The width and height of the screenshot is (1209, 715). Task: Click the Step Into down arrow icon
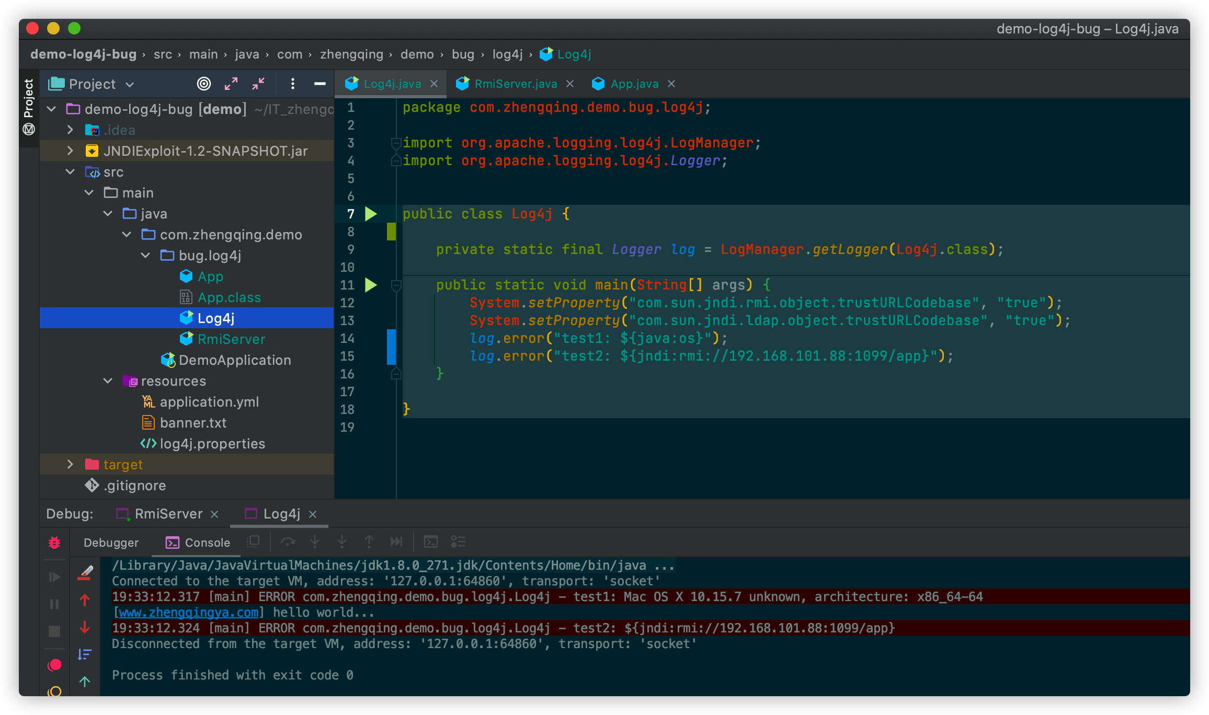[x=315, y=542]
